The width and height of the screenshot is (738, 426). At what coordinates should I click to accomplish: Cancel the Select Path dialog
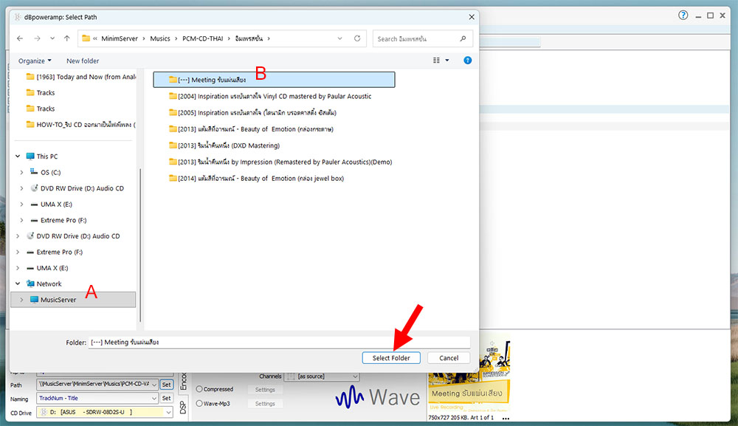(x=449, y=358)
